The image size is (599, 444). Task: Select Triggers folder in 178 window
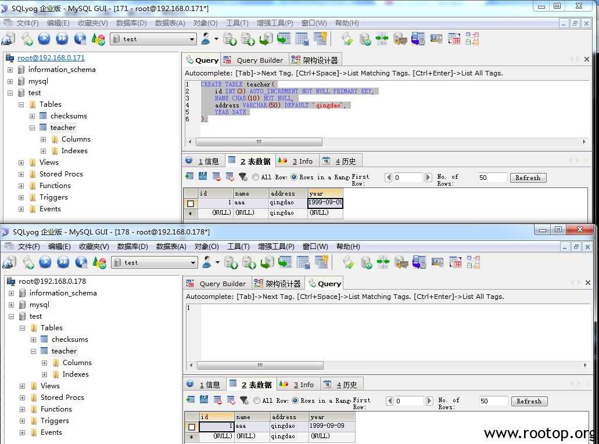tap(55, 420)
